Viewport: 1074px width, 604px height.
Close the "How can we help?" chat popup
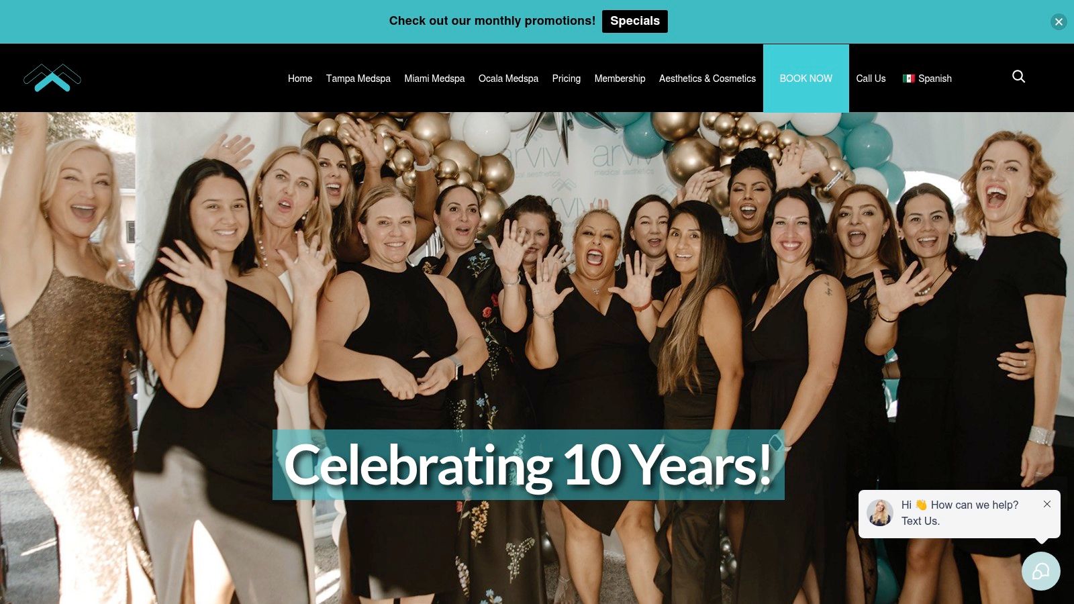click(x=1046, y=504)
